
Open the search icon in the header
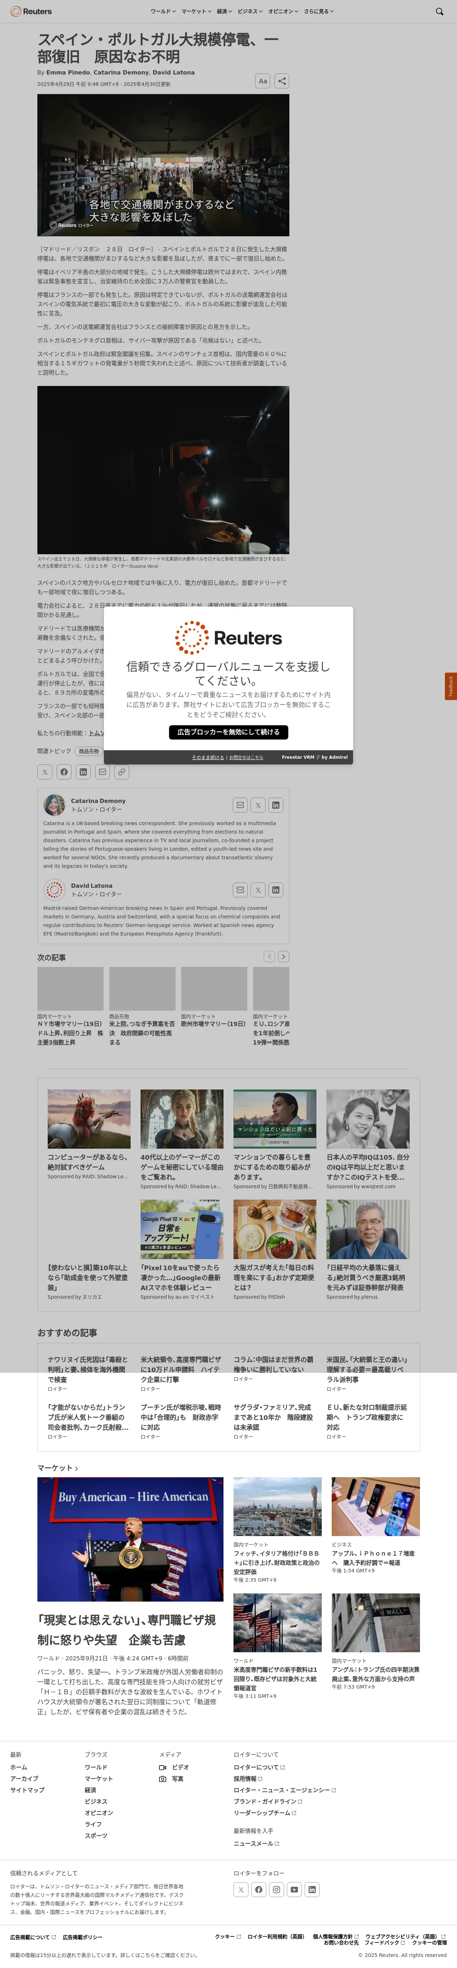pyautogui.click(x=439, y=11)
